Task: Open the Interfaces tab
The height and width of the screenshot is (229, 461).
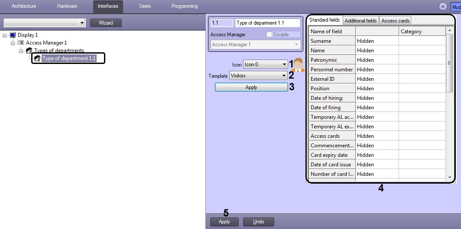Action: pos(108,6)
